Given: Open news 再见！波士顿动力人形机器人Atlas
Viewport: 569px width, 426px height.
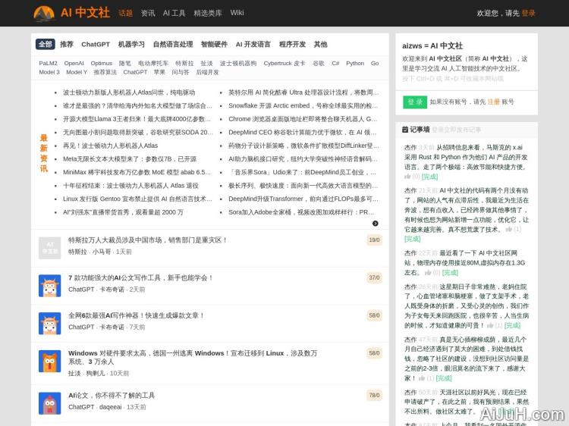Looking at the screenshot, I should tap(110, 146).
